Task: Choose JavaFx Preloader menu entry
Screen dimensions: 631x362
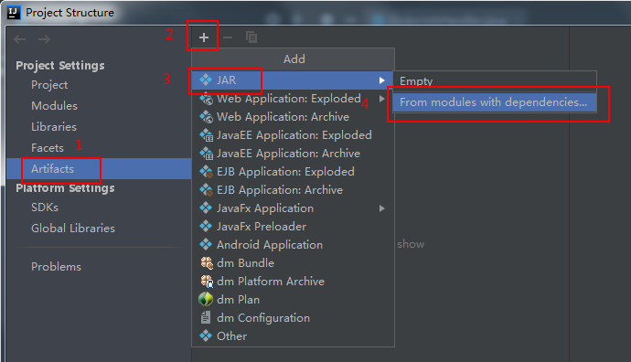Action: [x=293, y=227]
